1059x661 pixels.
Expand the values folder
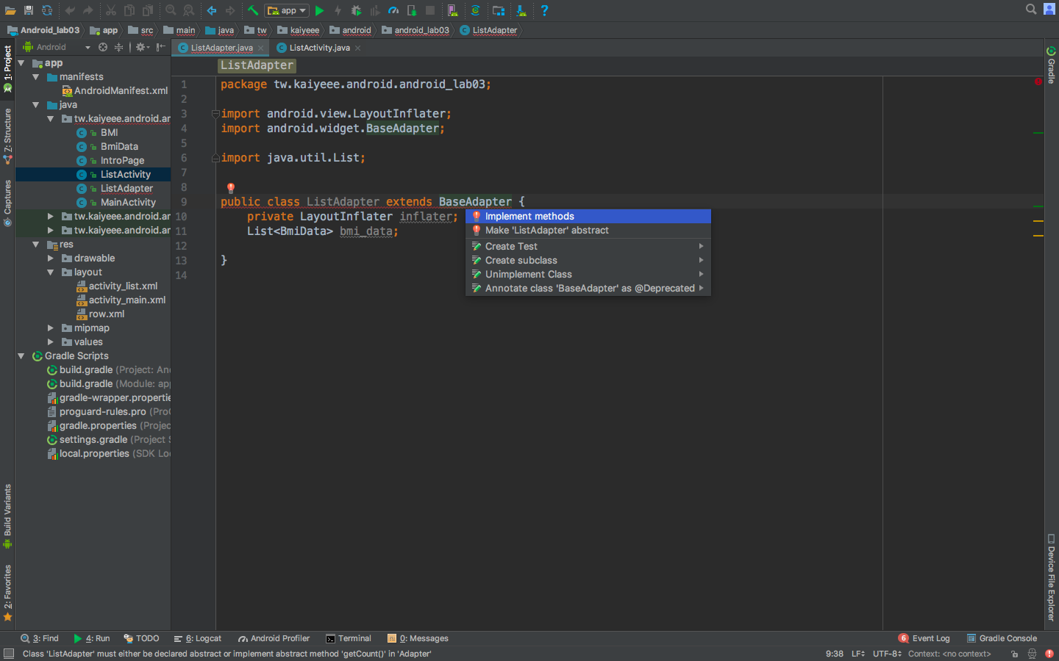(50, 342)
